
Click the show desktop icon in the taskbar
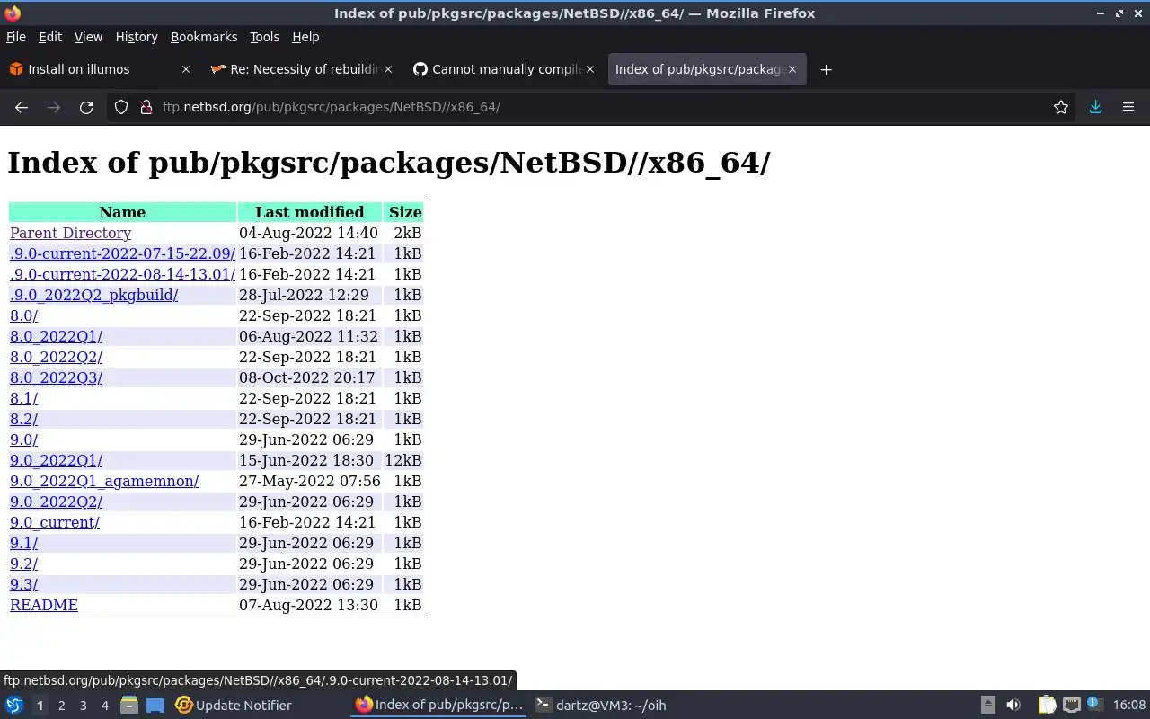155,706
